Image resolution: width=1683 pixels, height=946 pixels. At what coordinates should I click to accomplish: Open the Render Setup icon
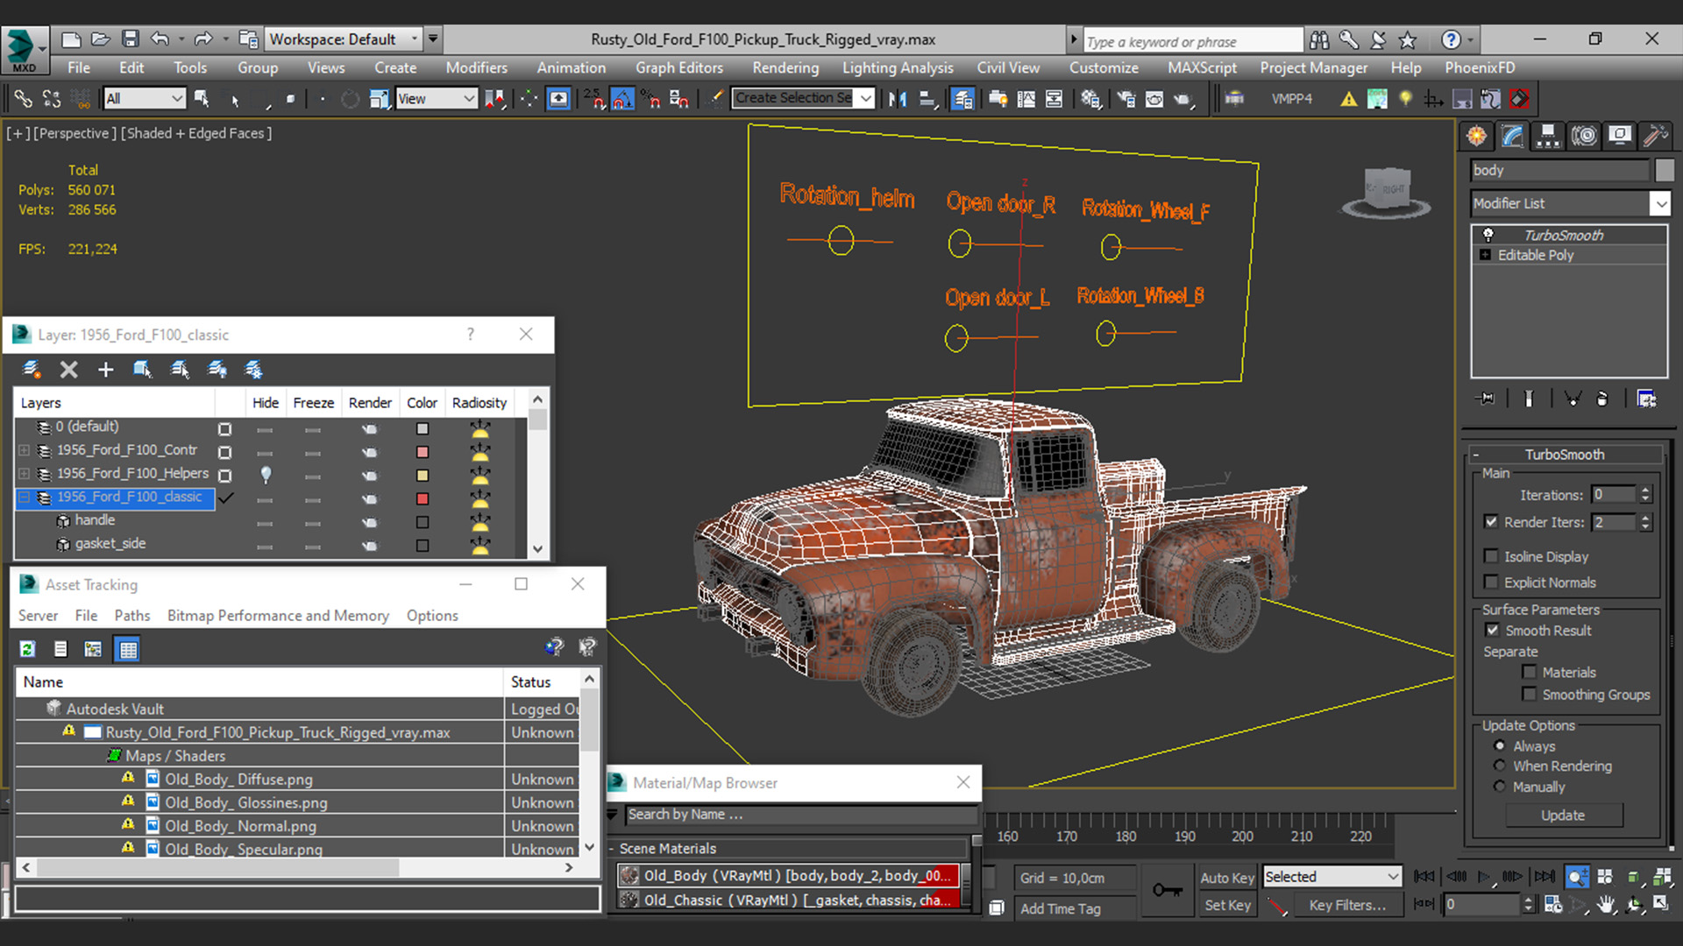pos(1125,99)
